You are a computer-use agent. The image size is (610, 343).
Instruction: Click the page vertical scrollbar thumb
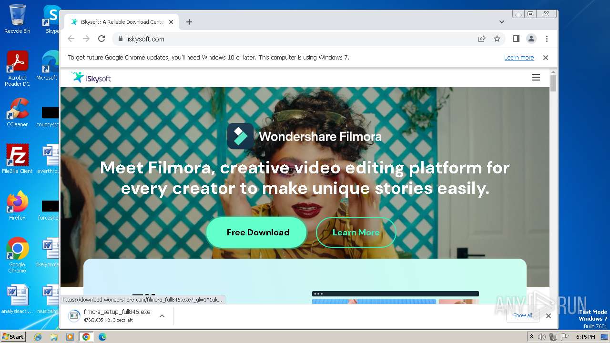tap(553, 83)
